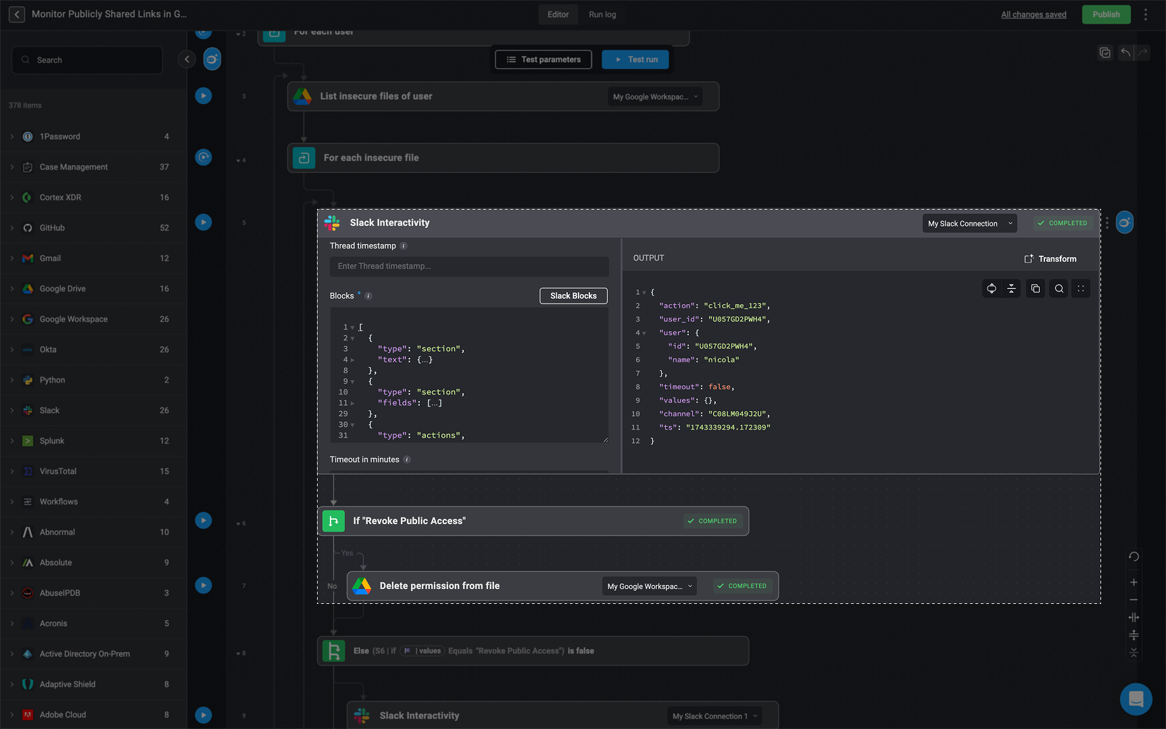Open the chat support bubble
This screenshot has width=1166, height=729.
[1136, 699]
